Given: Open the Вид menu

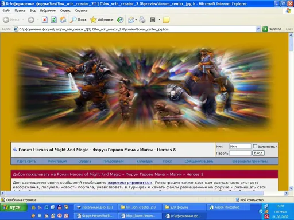Looking at the screenshot, I should coord(33,11).
